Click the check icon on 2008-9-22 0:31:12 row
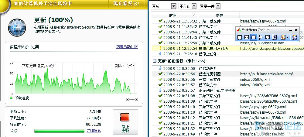 (x=160, y=117)
